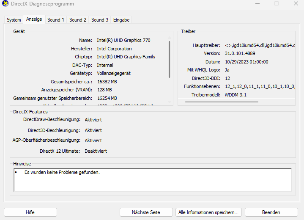
Task: Click the Chiptyp value Intel(R) UHD Graphics Family
Action: click(x=126, y=57)
